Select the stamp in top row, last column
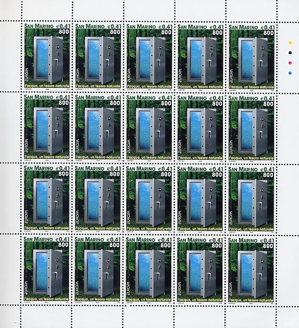The height and width of the screenshot is (328, 299). click(x=252, y=58)
